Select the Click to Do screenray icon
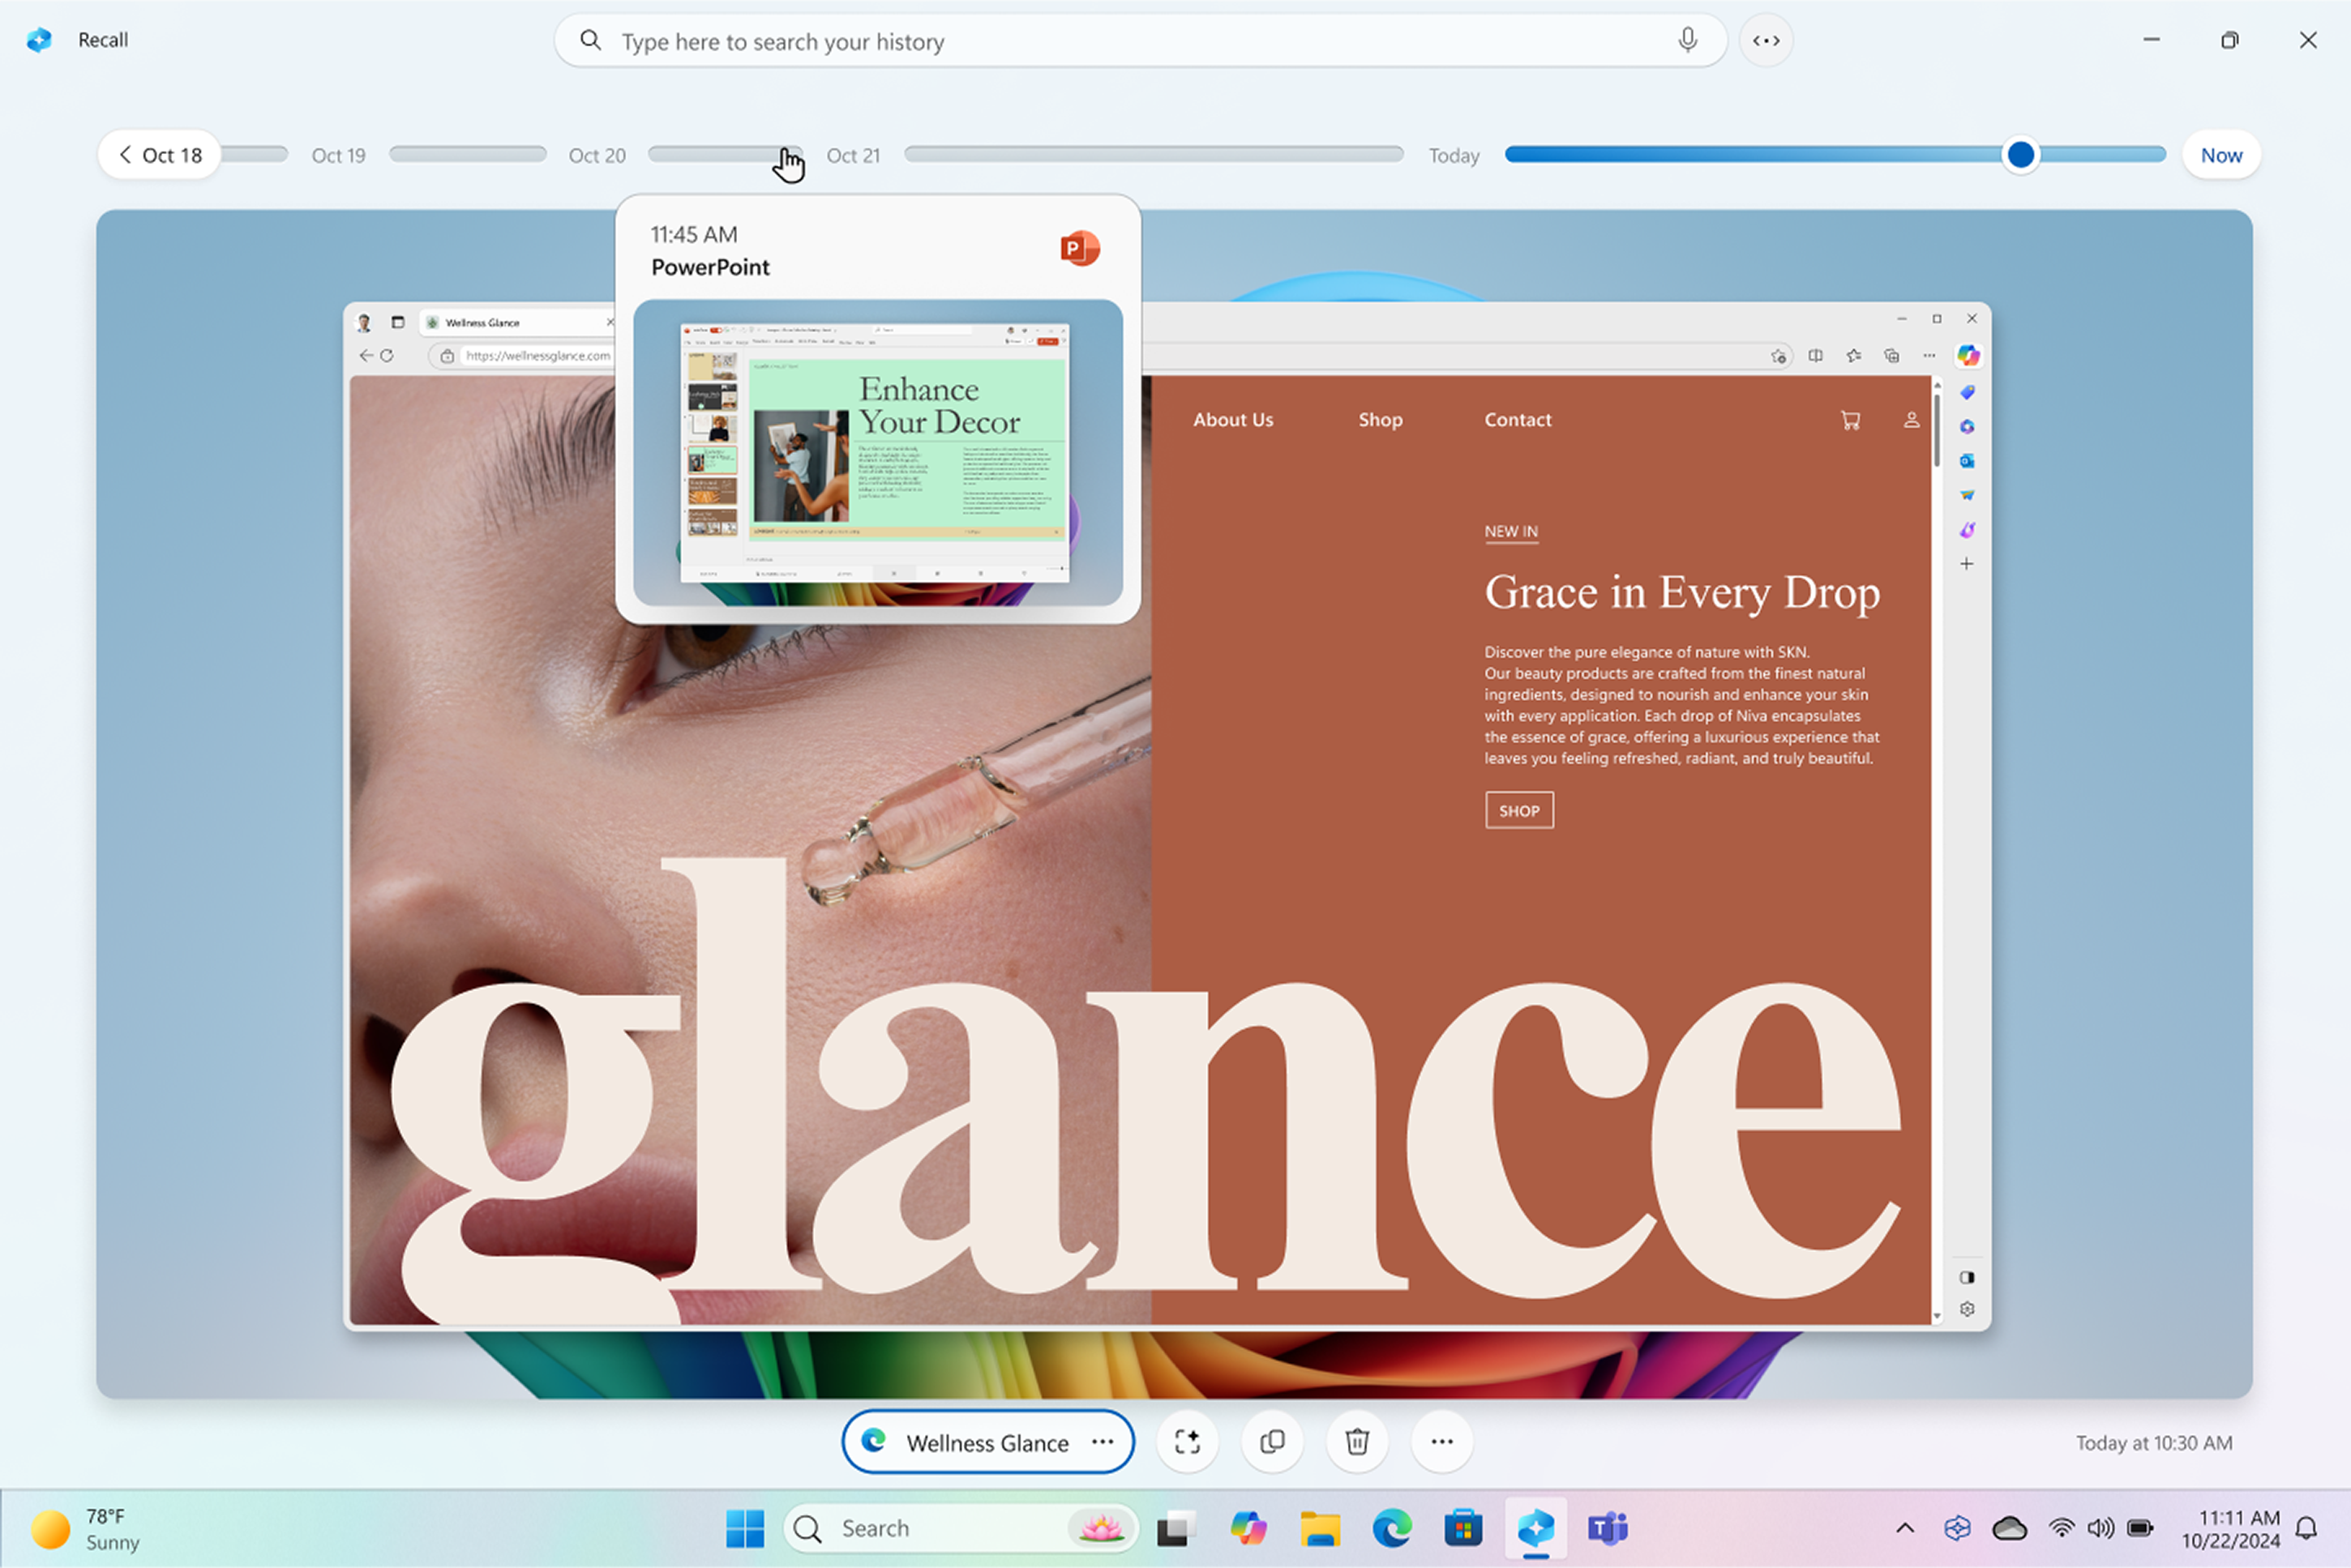Viewport: 2351px width, 1568px height. tap(1188, 1441)
